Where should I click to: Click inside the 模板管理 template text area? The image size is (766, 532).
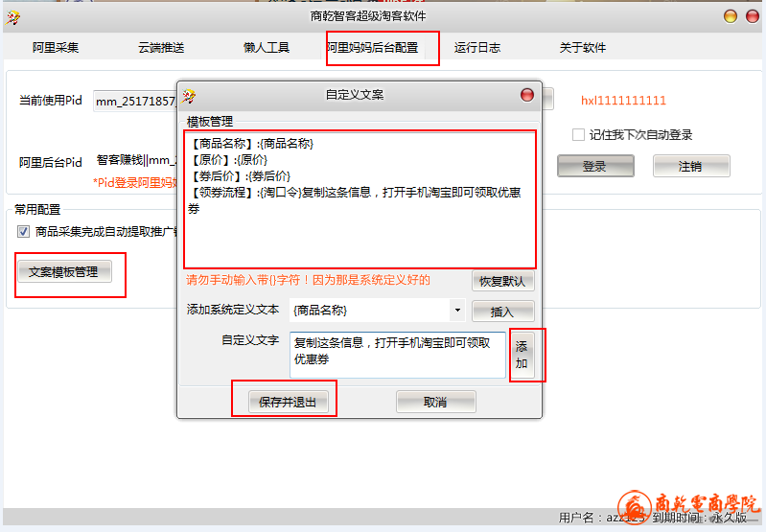[360, 199]
